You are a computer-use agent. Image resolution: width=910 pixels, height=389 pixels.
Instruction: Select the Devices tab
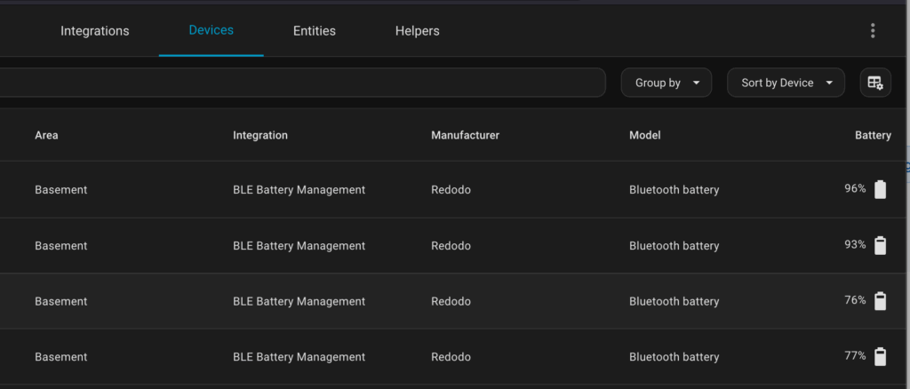[212, 30]
